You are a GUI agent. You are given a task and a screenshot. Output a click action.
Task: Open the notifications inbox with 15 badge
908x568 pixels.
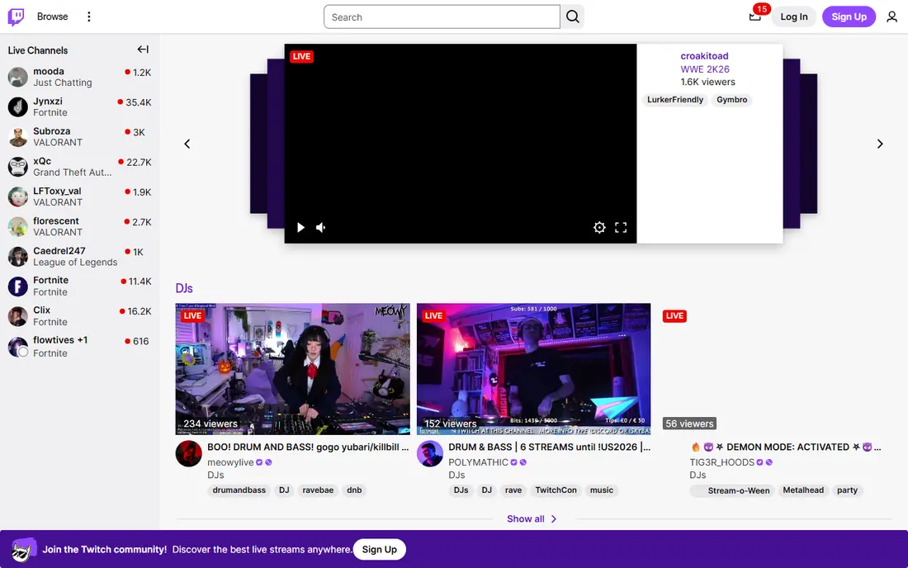[x=755, y=17]
